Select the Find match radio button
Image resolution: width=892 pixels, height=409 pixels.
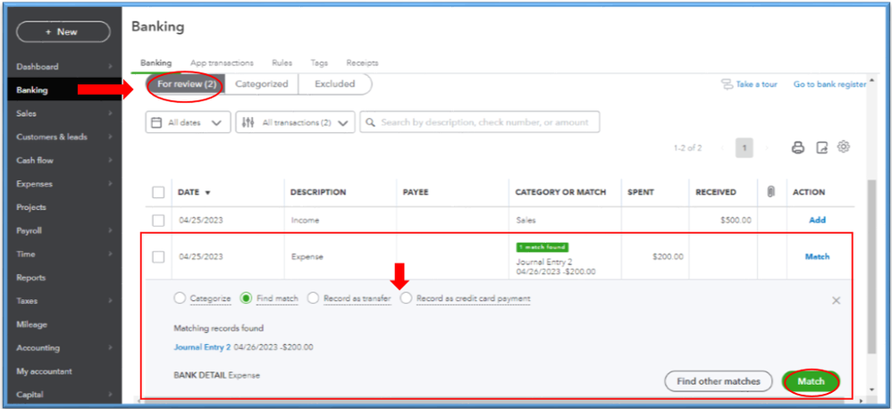click(247, 298)
